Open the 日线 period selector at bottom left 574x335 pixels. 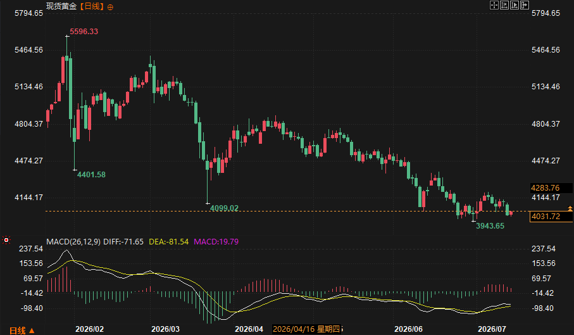[22, 330]
